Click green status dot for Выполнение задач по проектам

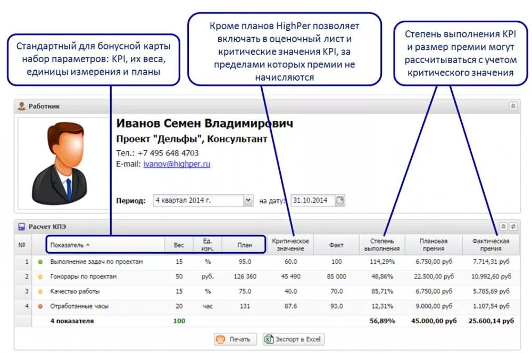pos(40,262)
